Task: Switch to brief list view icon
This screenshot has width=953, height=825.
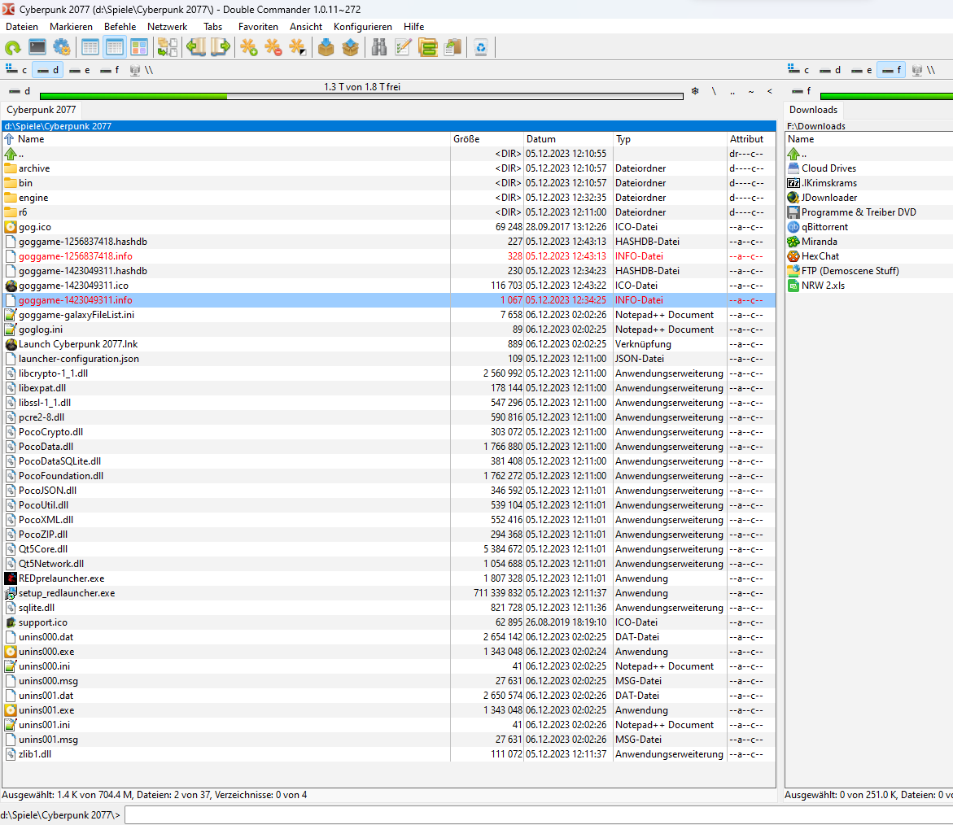Action: 90,47
